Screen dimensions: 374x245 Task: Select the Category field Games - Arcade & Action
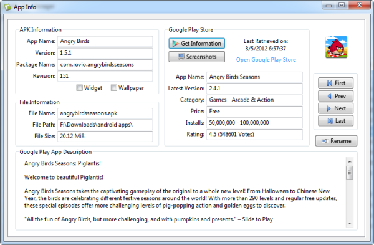(x=254, y=100)
